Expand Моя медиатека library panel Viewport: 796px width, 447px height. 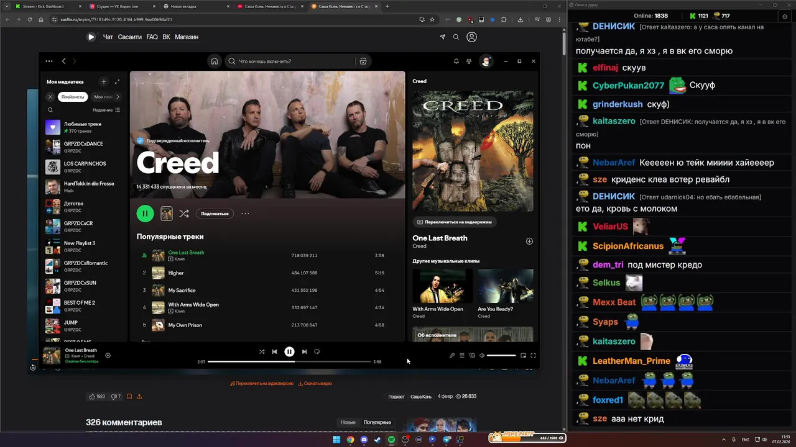[x=117, y=81]
